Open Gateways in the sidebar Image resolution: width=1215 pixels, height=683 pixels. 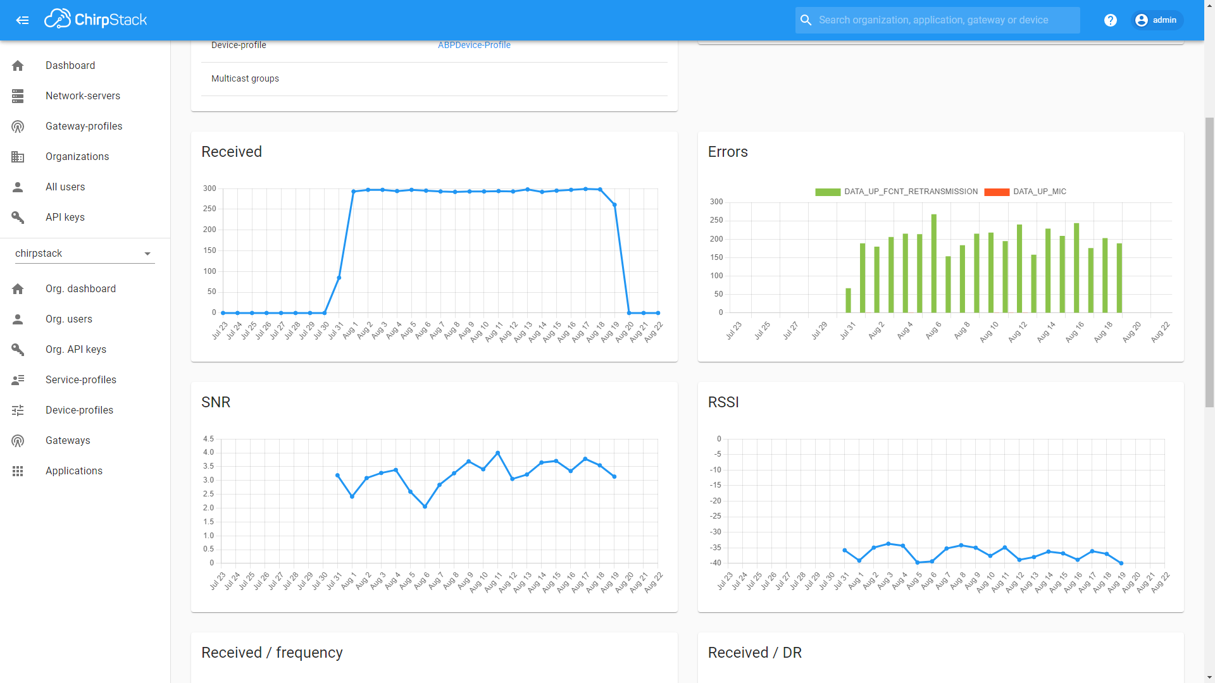click(68, 441)
